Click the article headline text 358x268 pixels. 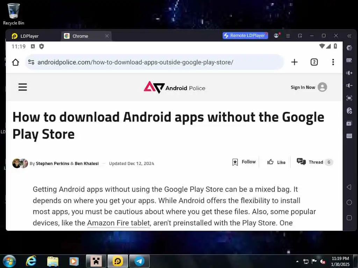click(x=168, y=125)
